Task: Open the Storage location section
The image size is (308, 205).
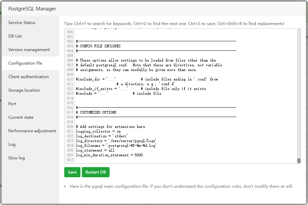Action: point(24,90)
